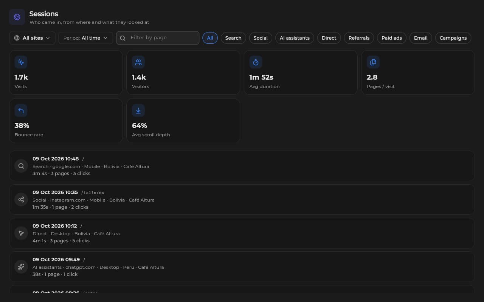Filter sessions by Search
The height and width of the screenshot is (302, 484).
tap(233, 38)
